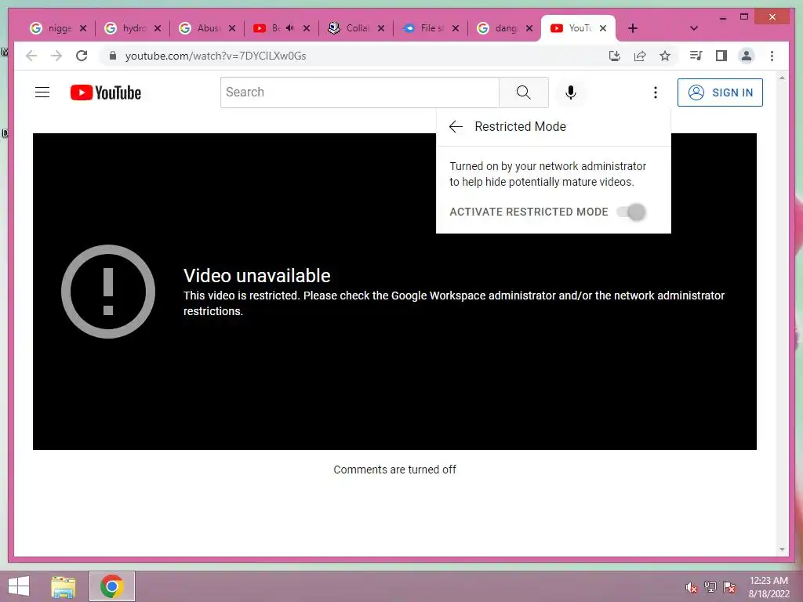Open Chrome profile avatar
The height and width of the screenshot is (602, 803).
pyautogui.click(x=747, y=56)
